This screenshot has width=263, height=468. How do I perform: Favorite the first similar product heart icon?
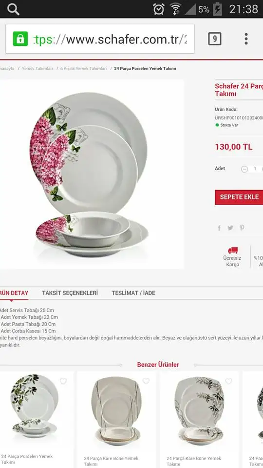[x=63, y=381]
